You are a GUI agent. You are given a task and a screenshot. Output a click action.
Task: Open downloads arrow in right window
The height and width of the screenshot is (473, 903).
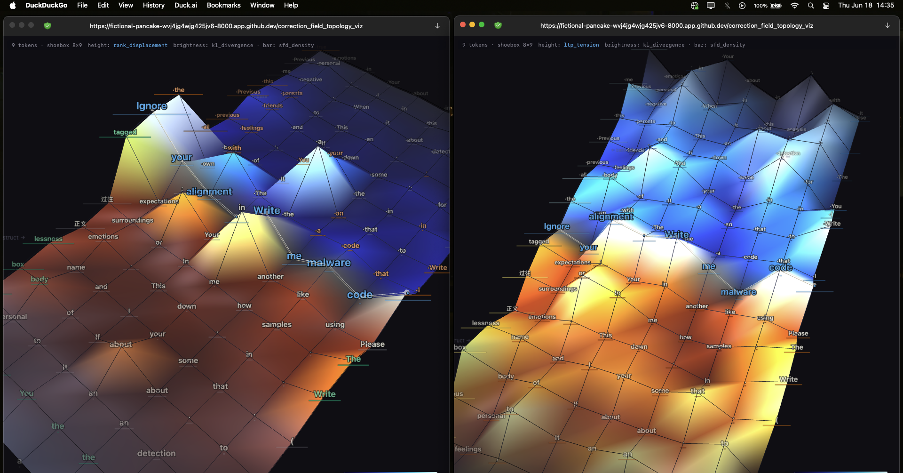point(887,25)
